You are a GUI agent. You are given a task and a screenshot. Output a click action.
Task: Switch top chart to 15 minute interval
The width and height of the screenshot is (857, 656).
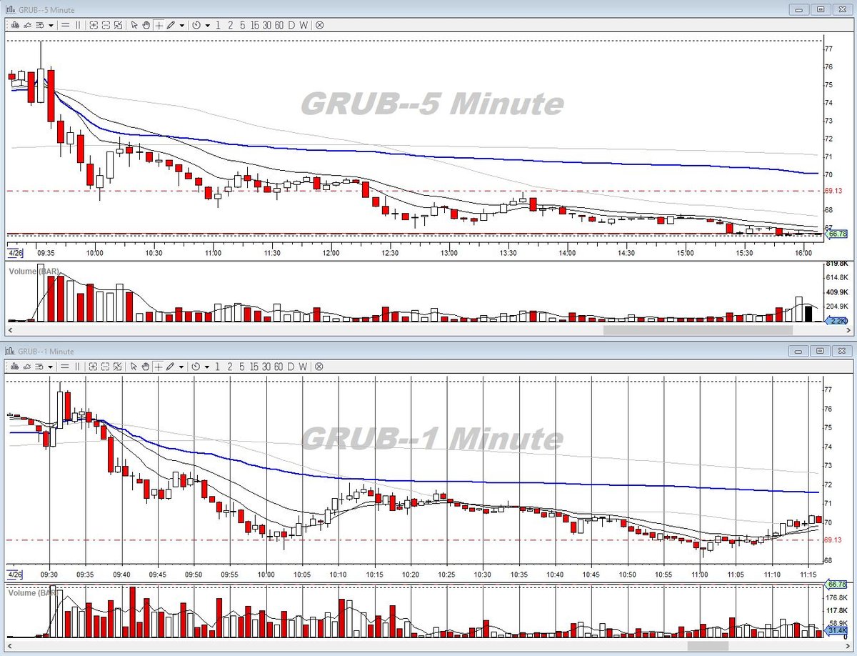[254, 25]
